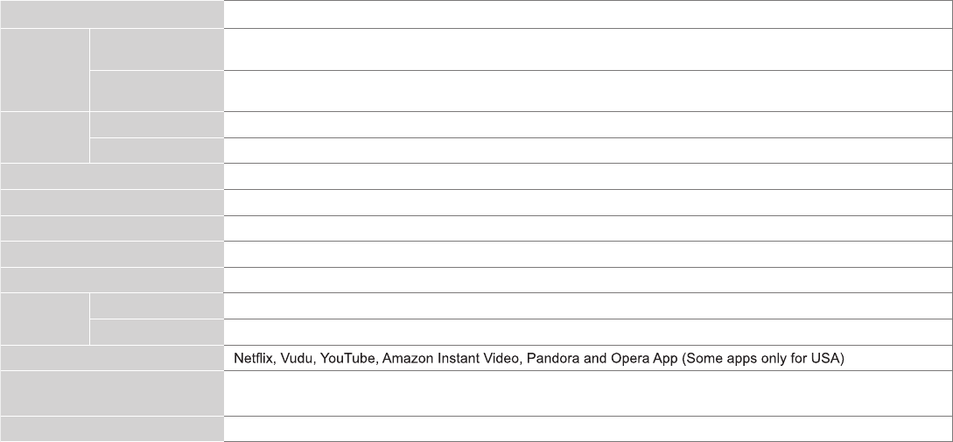Image resolution: width=953 pixels, height=442 pixels.
Task: Click the "Some apps only for USA" note
Action: (762, 359)
